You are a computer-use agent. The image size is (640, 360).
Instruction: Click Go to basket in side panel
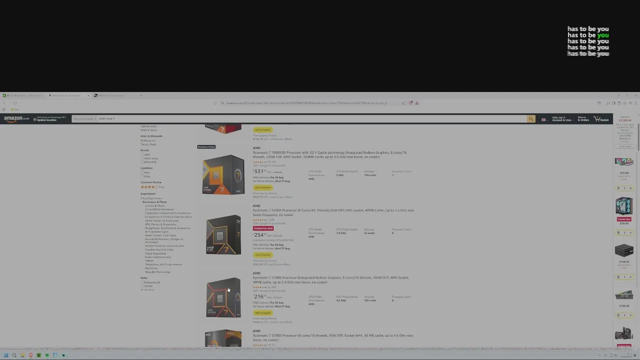point(624,146)
